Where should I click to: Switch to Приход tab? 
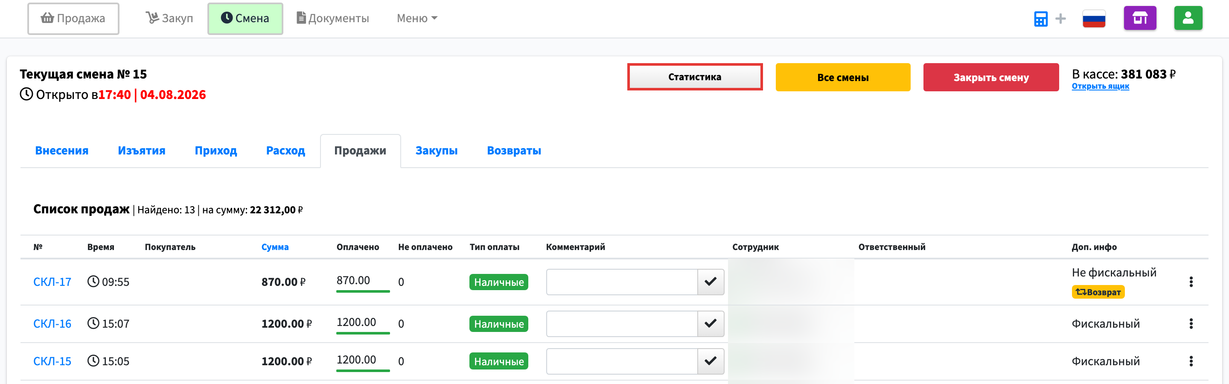(x=216, y=151)
